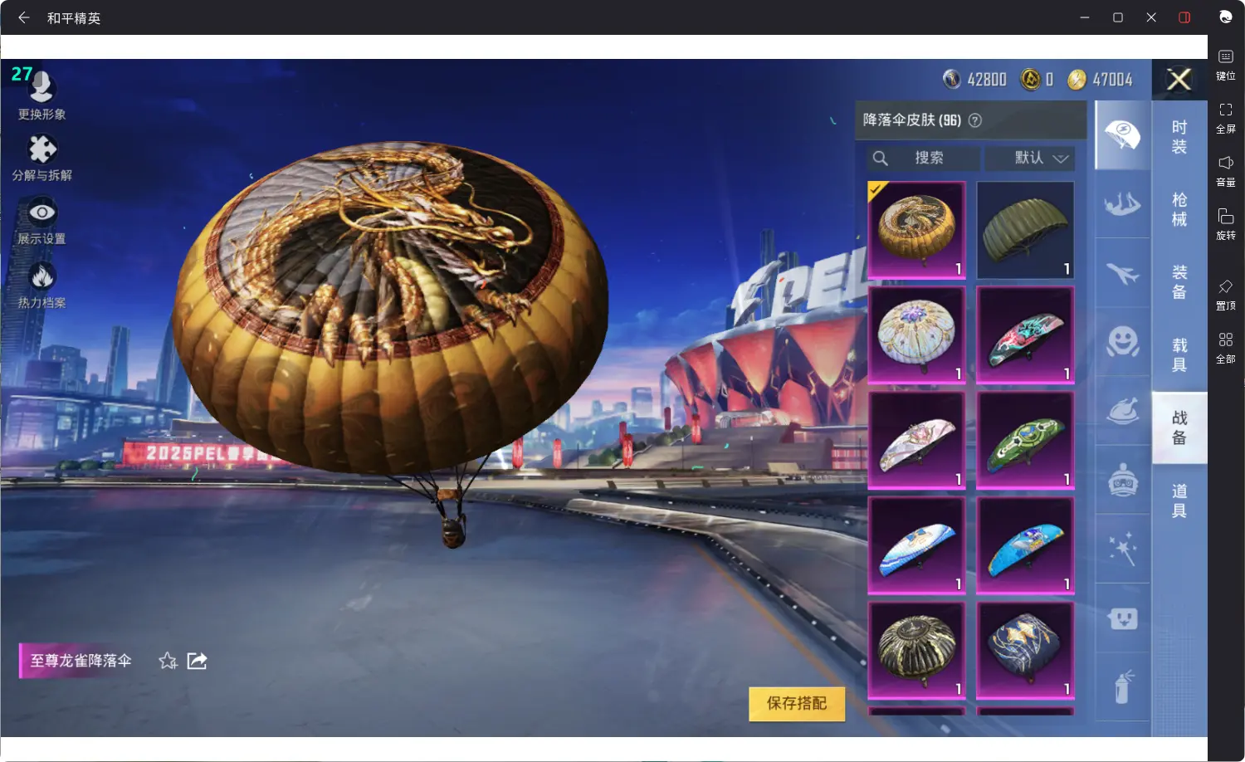
Task: Favorite the parachute with star icon
Action: (x=168, y=661)
